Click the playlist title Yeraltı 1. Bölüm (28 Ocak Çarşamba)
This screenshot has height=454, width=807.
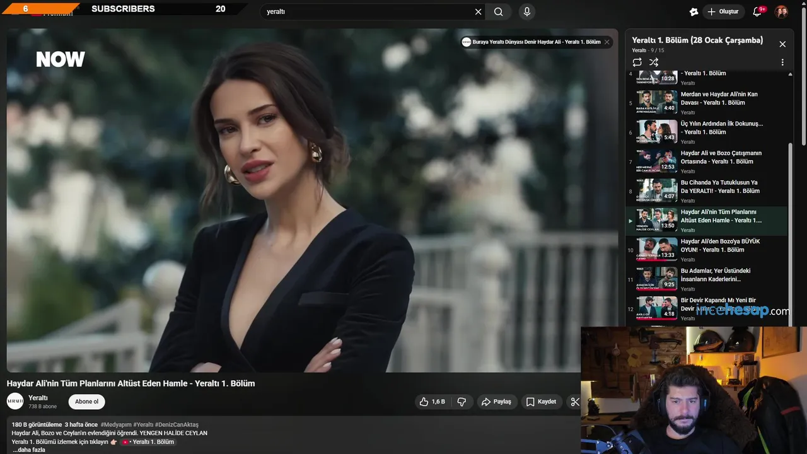click(x=697, y=40)
